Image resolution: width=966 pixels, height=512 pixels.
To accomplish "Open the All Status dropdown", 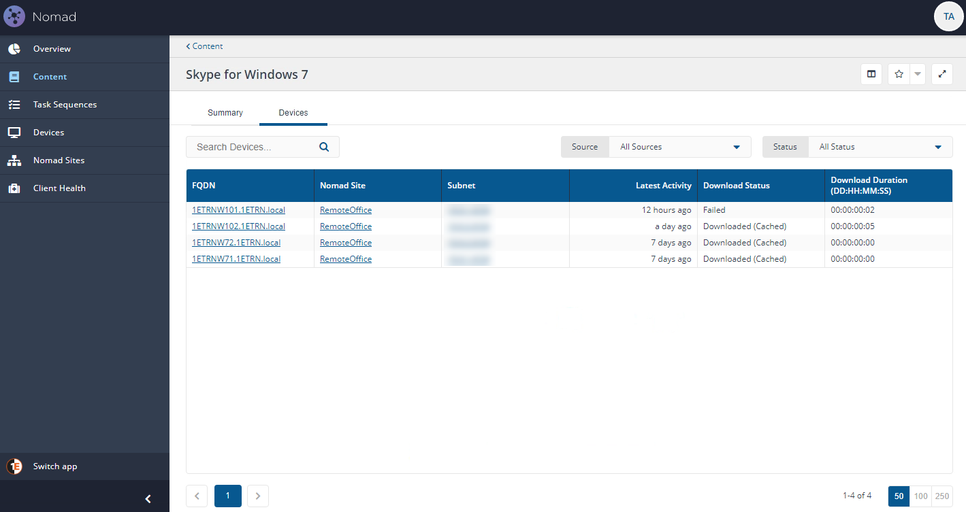I will point(880,147).
